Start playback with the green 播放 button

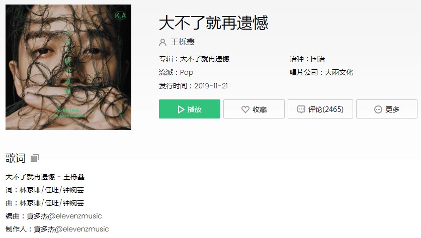(190, 109)
